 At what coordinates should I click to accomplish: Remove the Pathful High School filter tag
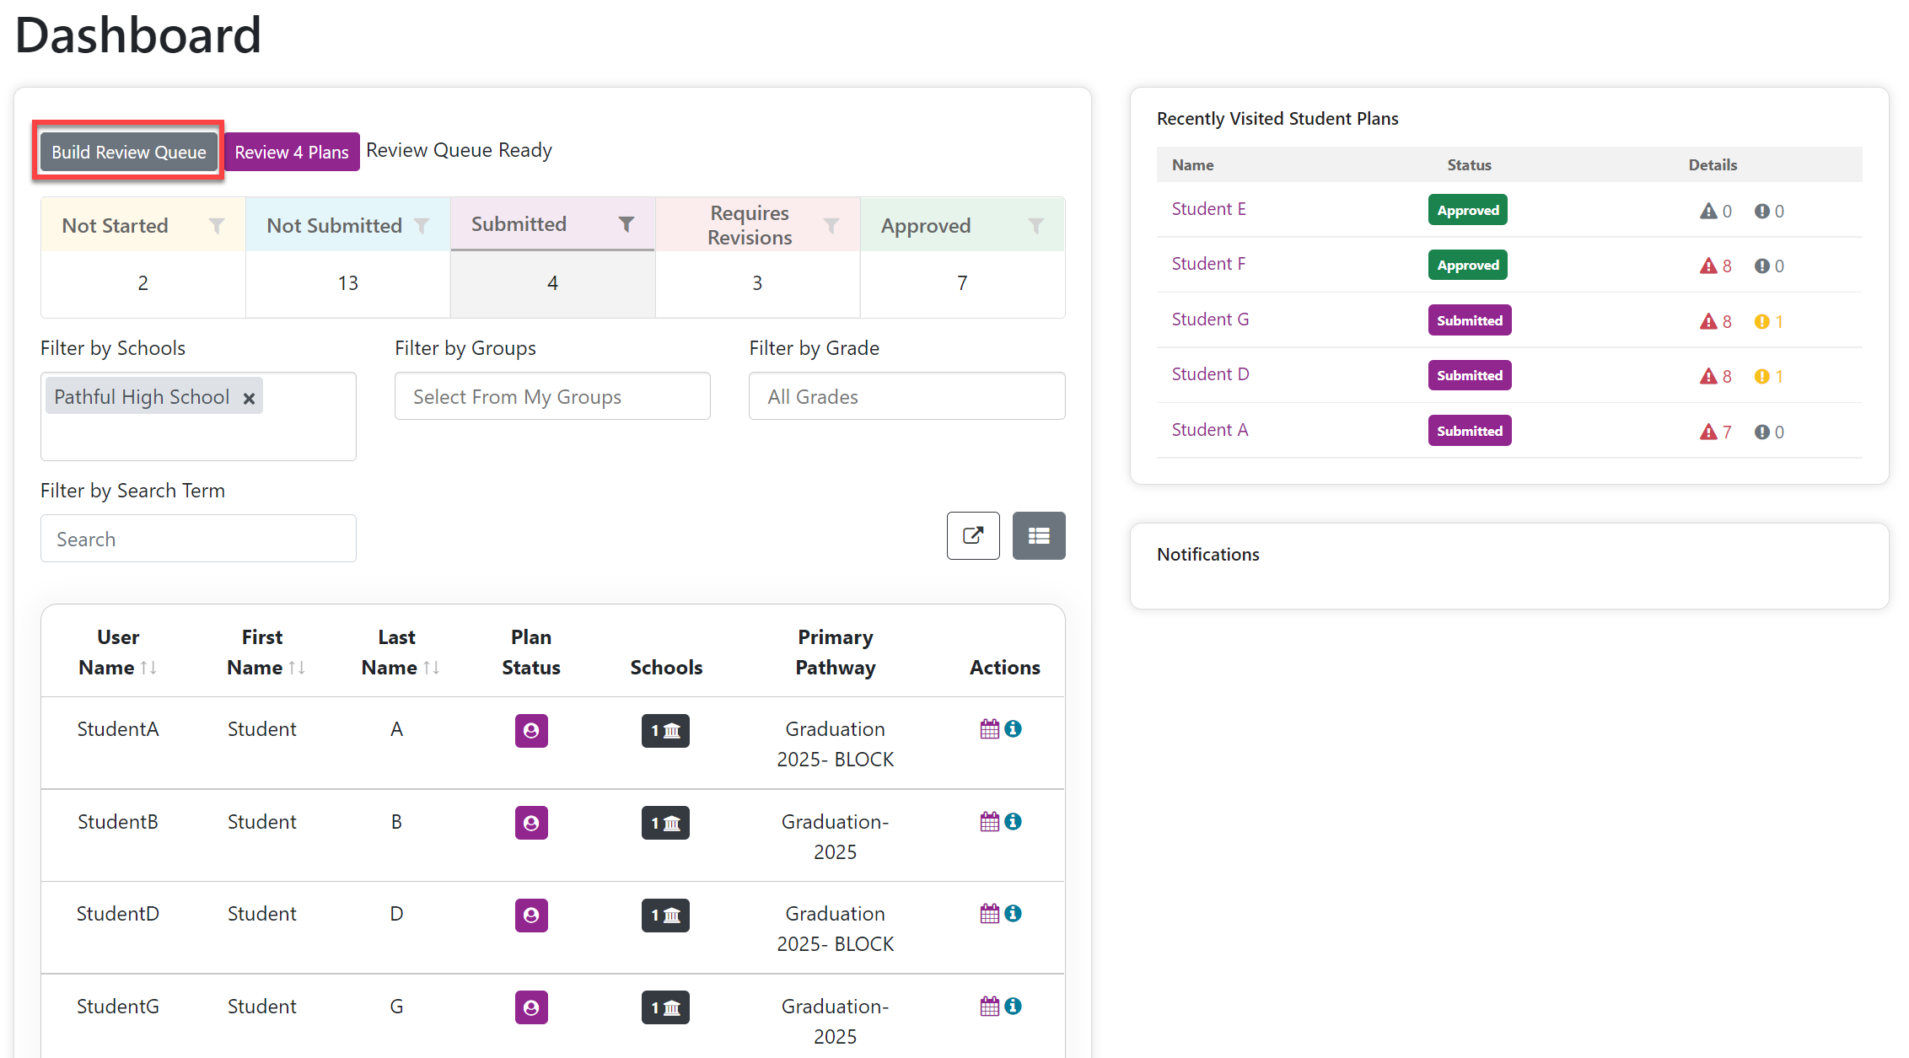[249, 398]
